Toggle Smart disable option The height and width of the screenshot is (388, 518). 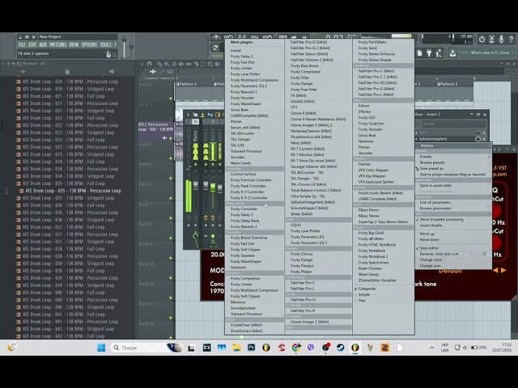(x=431, y=226)
